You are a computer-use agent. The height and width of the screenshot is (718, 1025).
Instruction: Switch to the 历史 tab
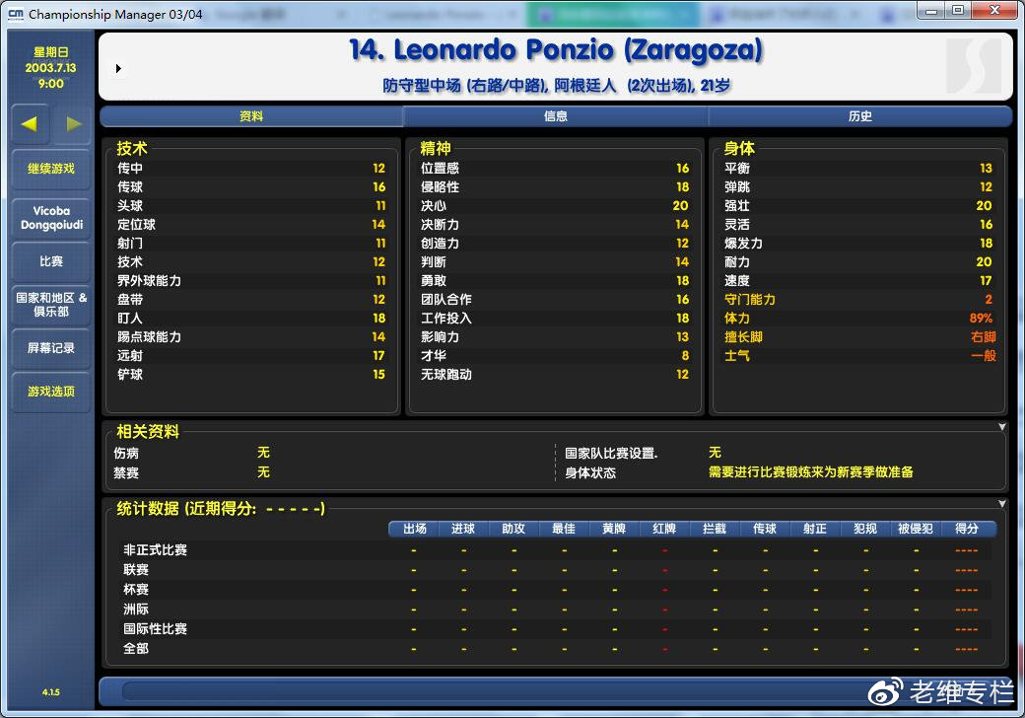coord(860,116)
